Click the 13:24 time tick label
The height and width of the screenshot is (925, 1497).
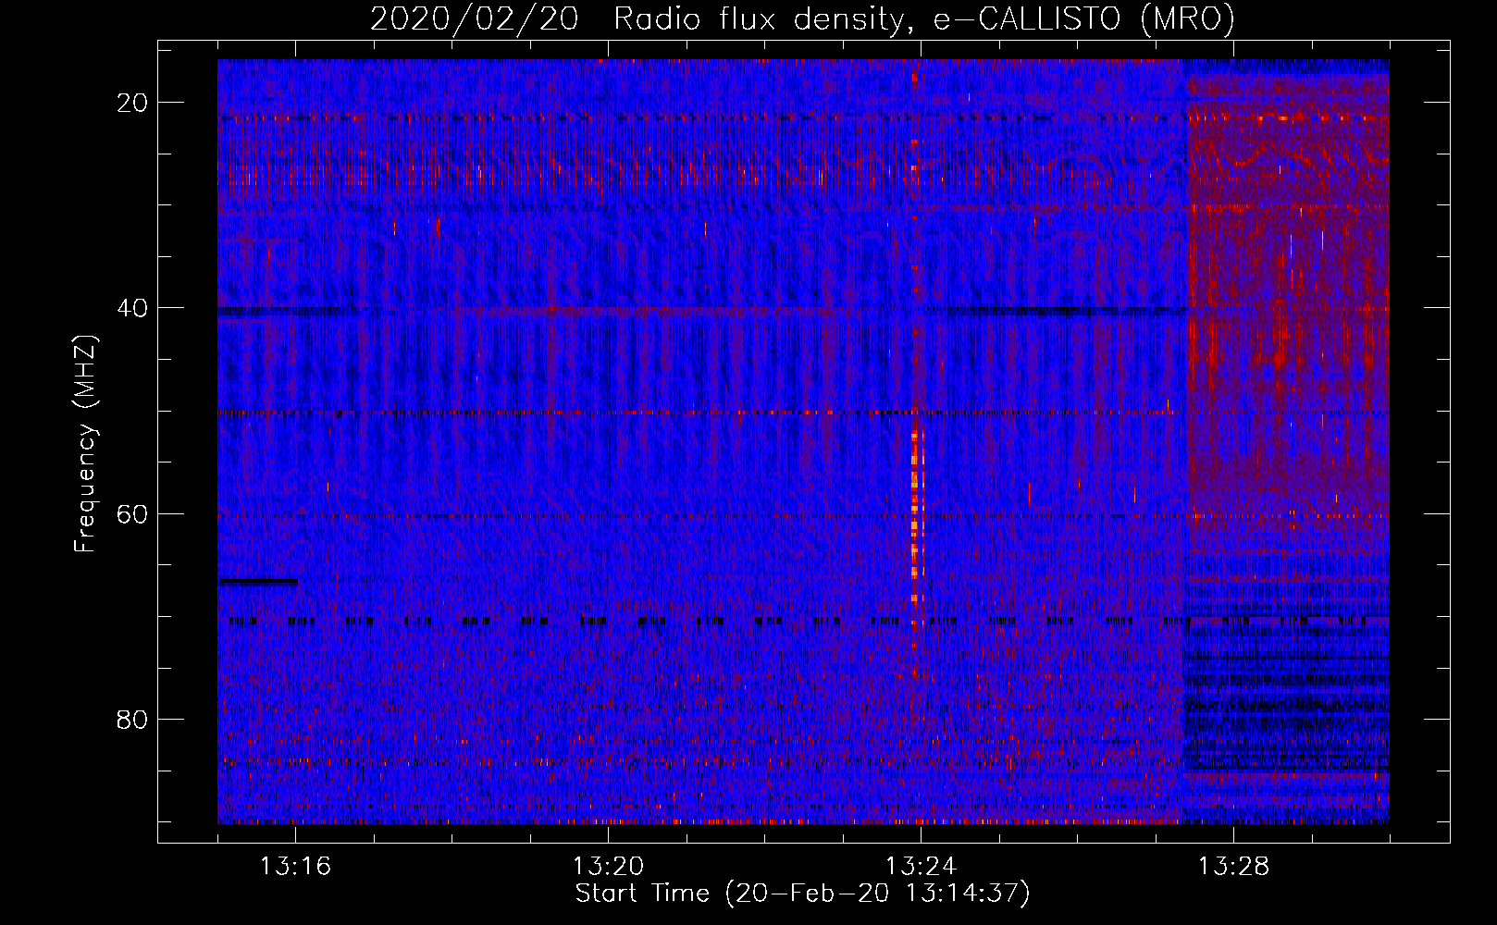921,867
